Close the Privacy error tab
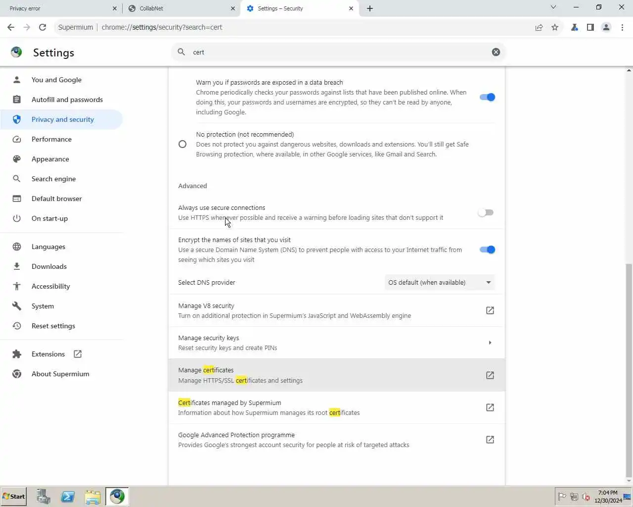 114,8
